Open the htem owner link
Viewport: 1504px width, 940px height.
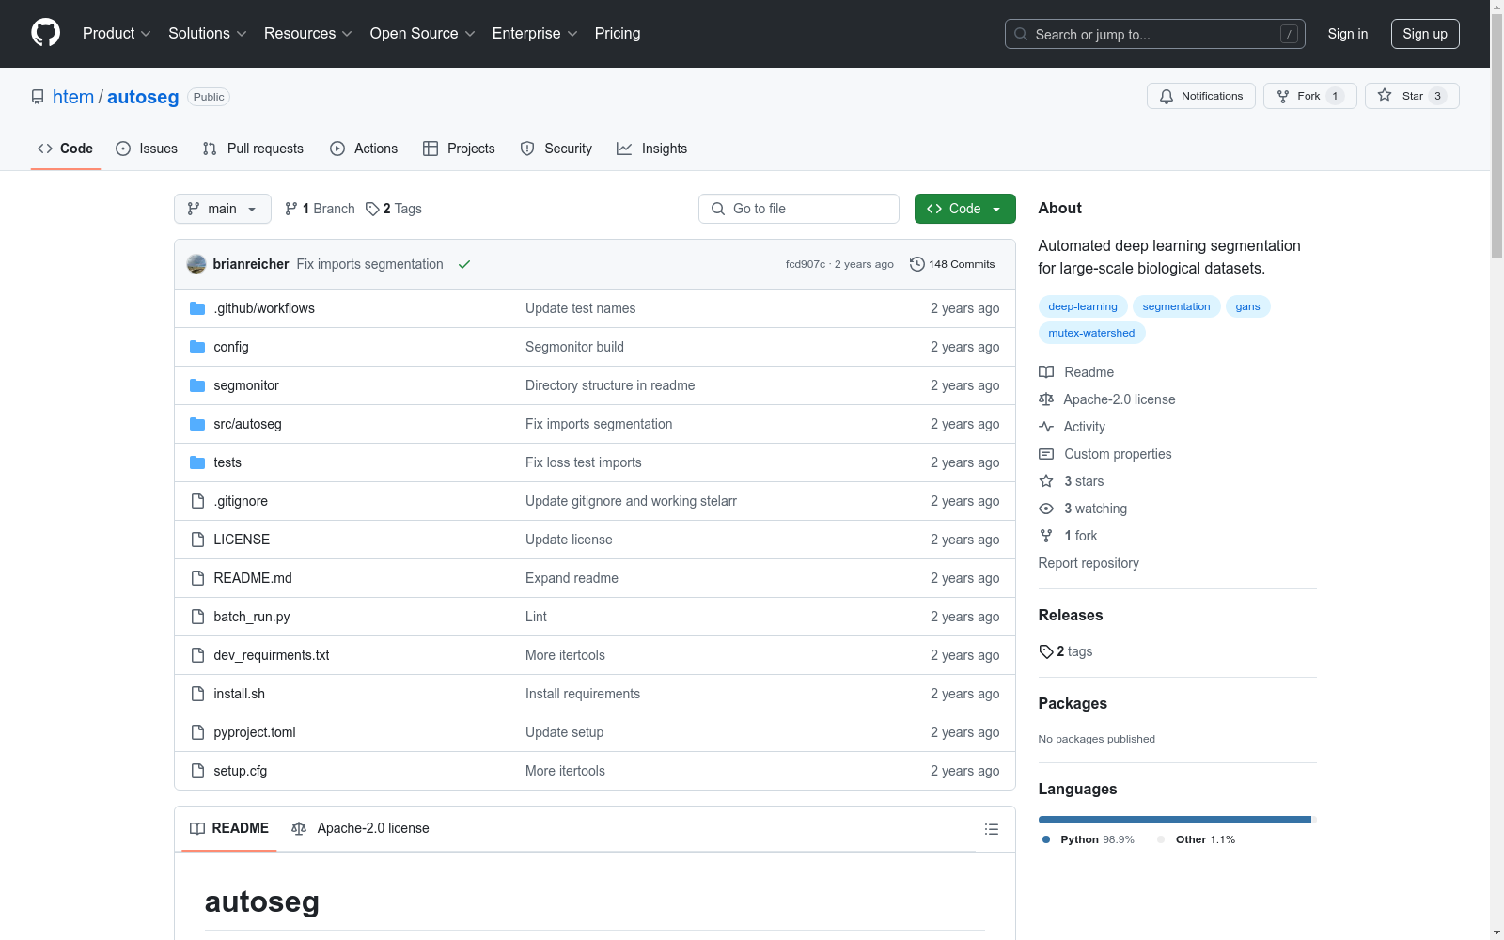73,97
